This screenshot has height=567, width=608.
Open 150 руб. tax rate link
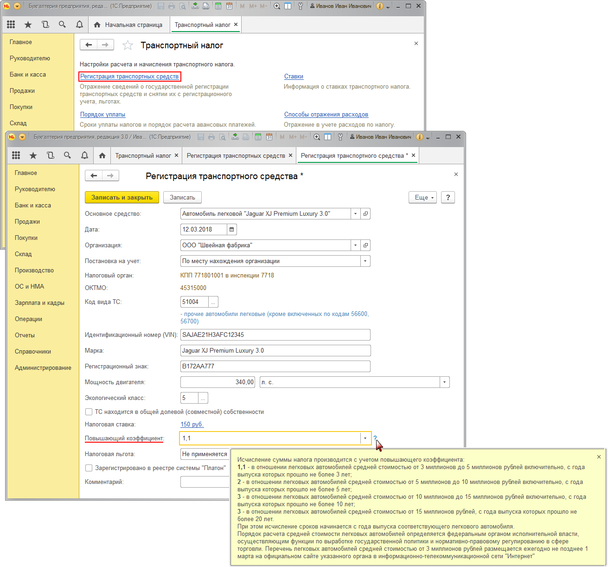point(192,424)
